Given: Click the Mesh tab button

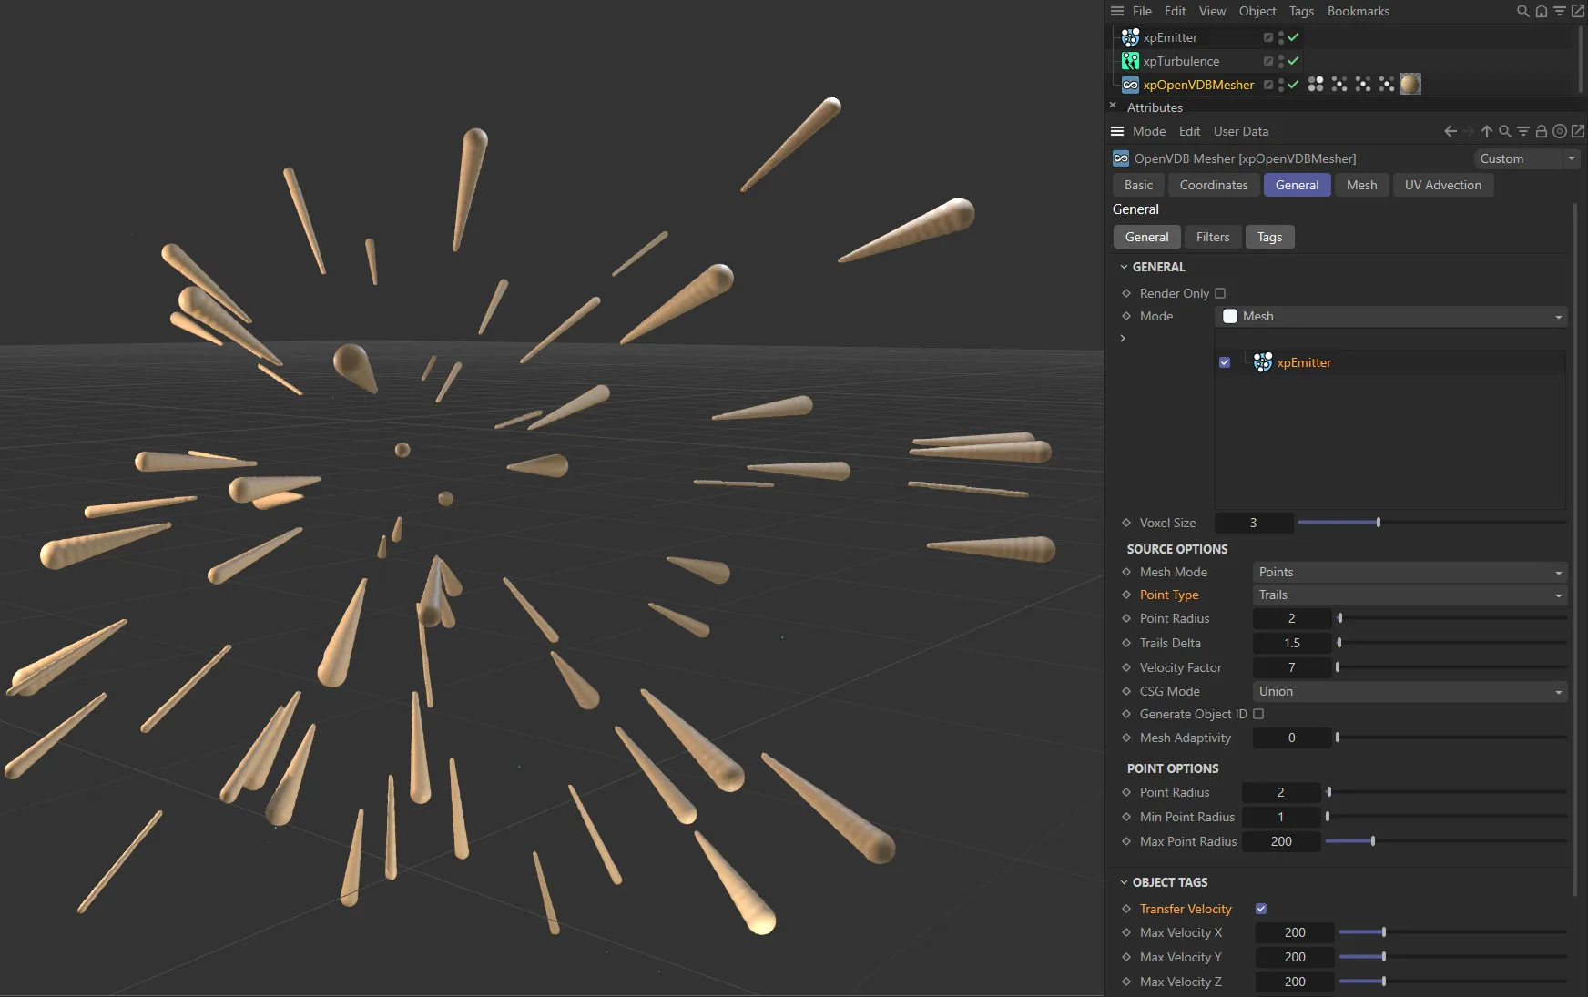Looking at the screenshot, I should pos(1361,185).
